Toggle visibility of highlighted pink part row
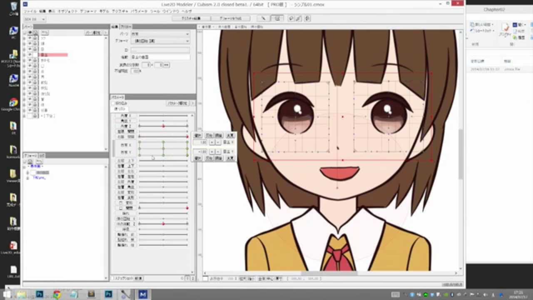This screenshot has width=533, height=300. point(30,55)
